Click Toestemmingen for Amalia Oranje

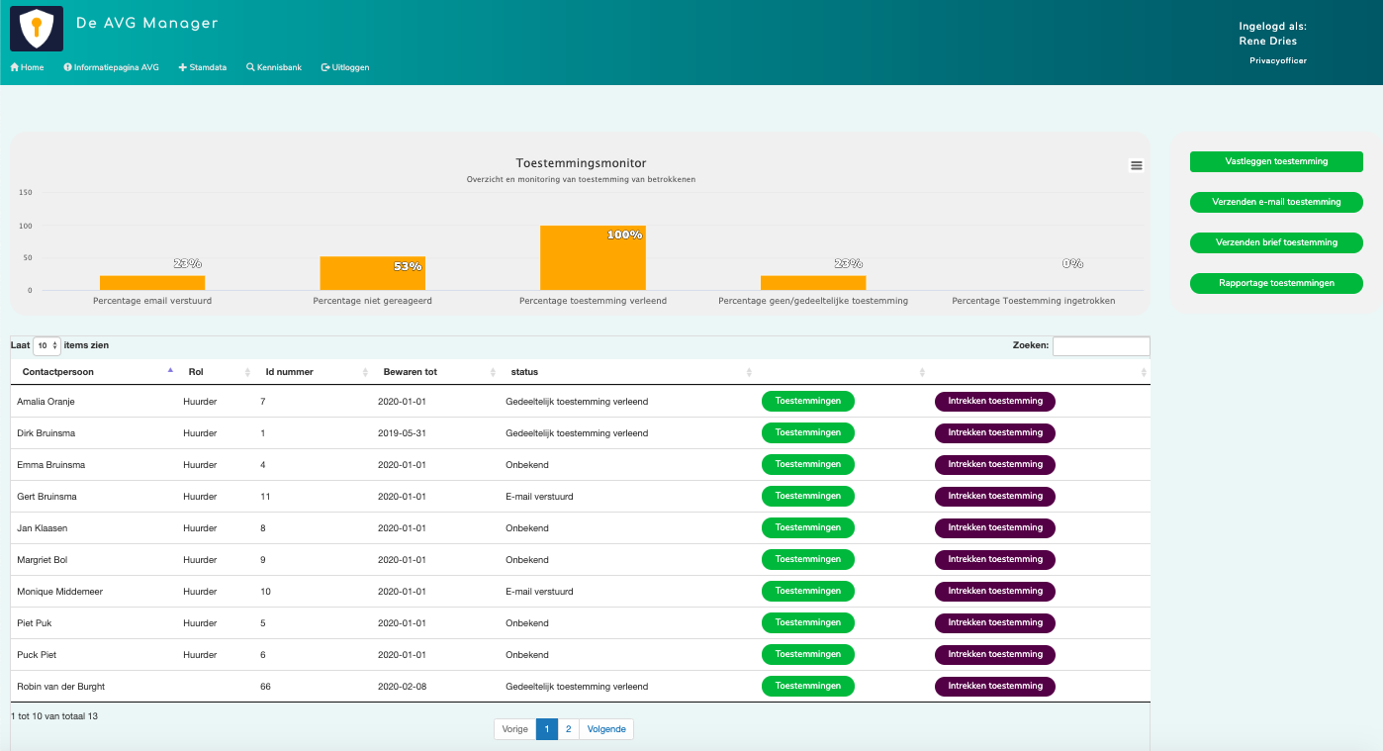pos(808,401)
